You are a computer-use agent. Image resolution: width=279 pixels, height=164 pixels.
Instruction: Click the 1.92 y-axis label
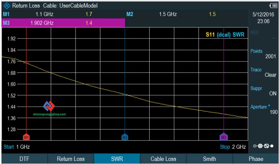12,39
